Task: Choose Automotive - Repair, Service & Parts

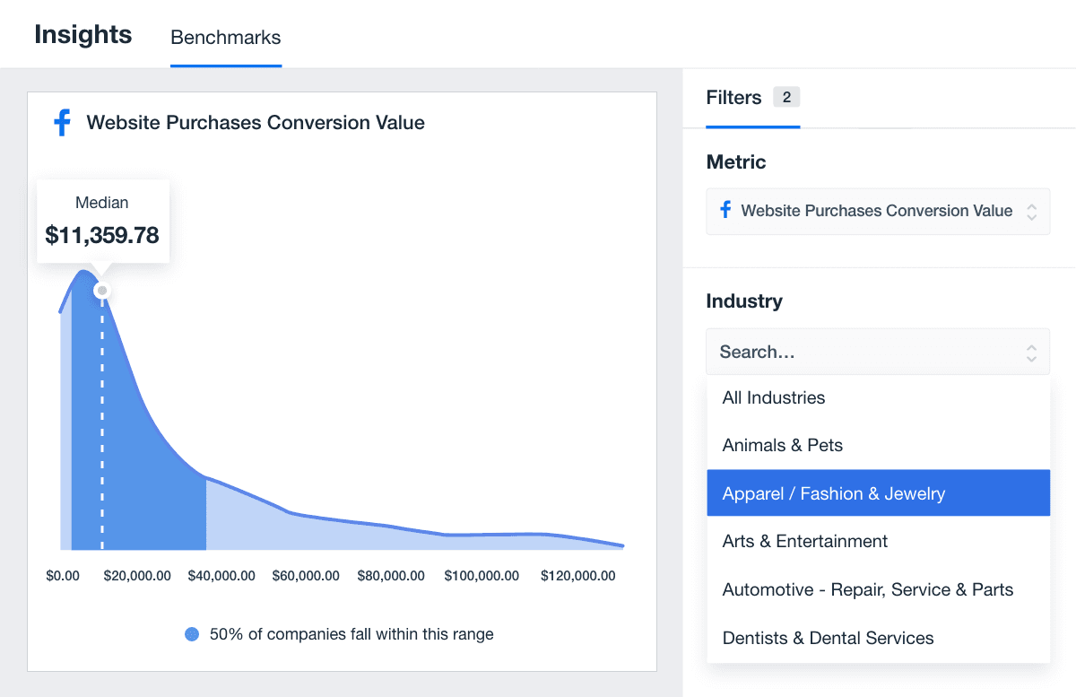Action: coord(868,590)
